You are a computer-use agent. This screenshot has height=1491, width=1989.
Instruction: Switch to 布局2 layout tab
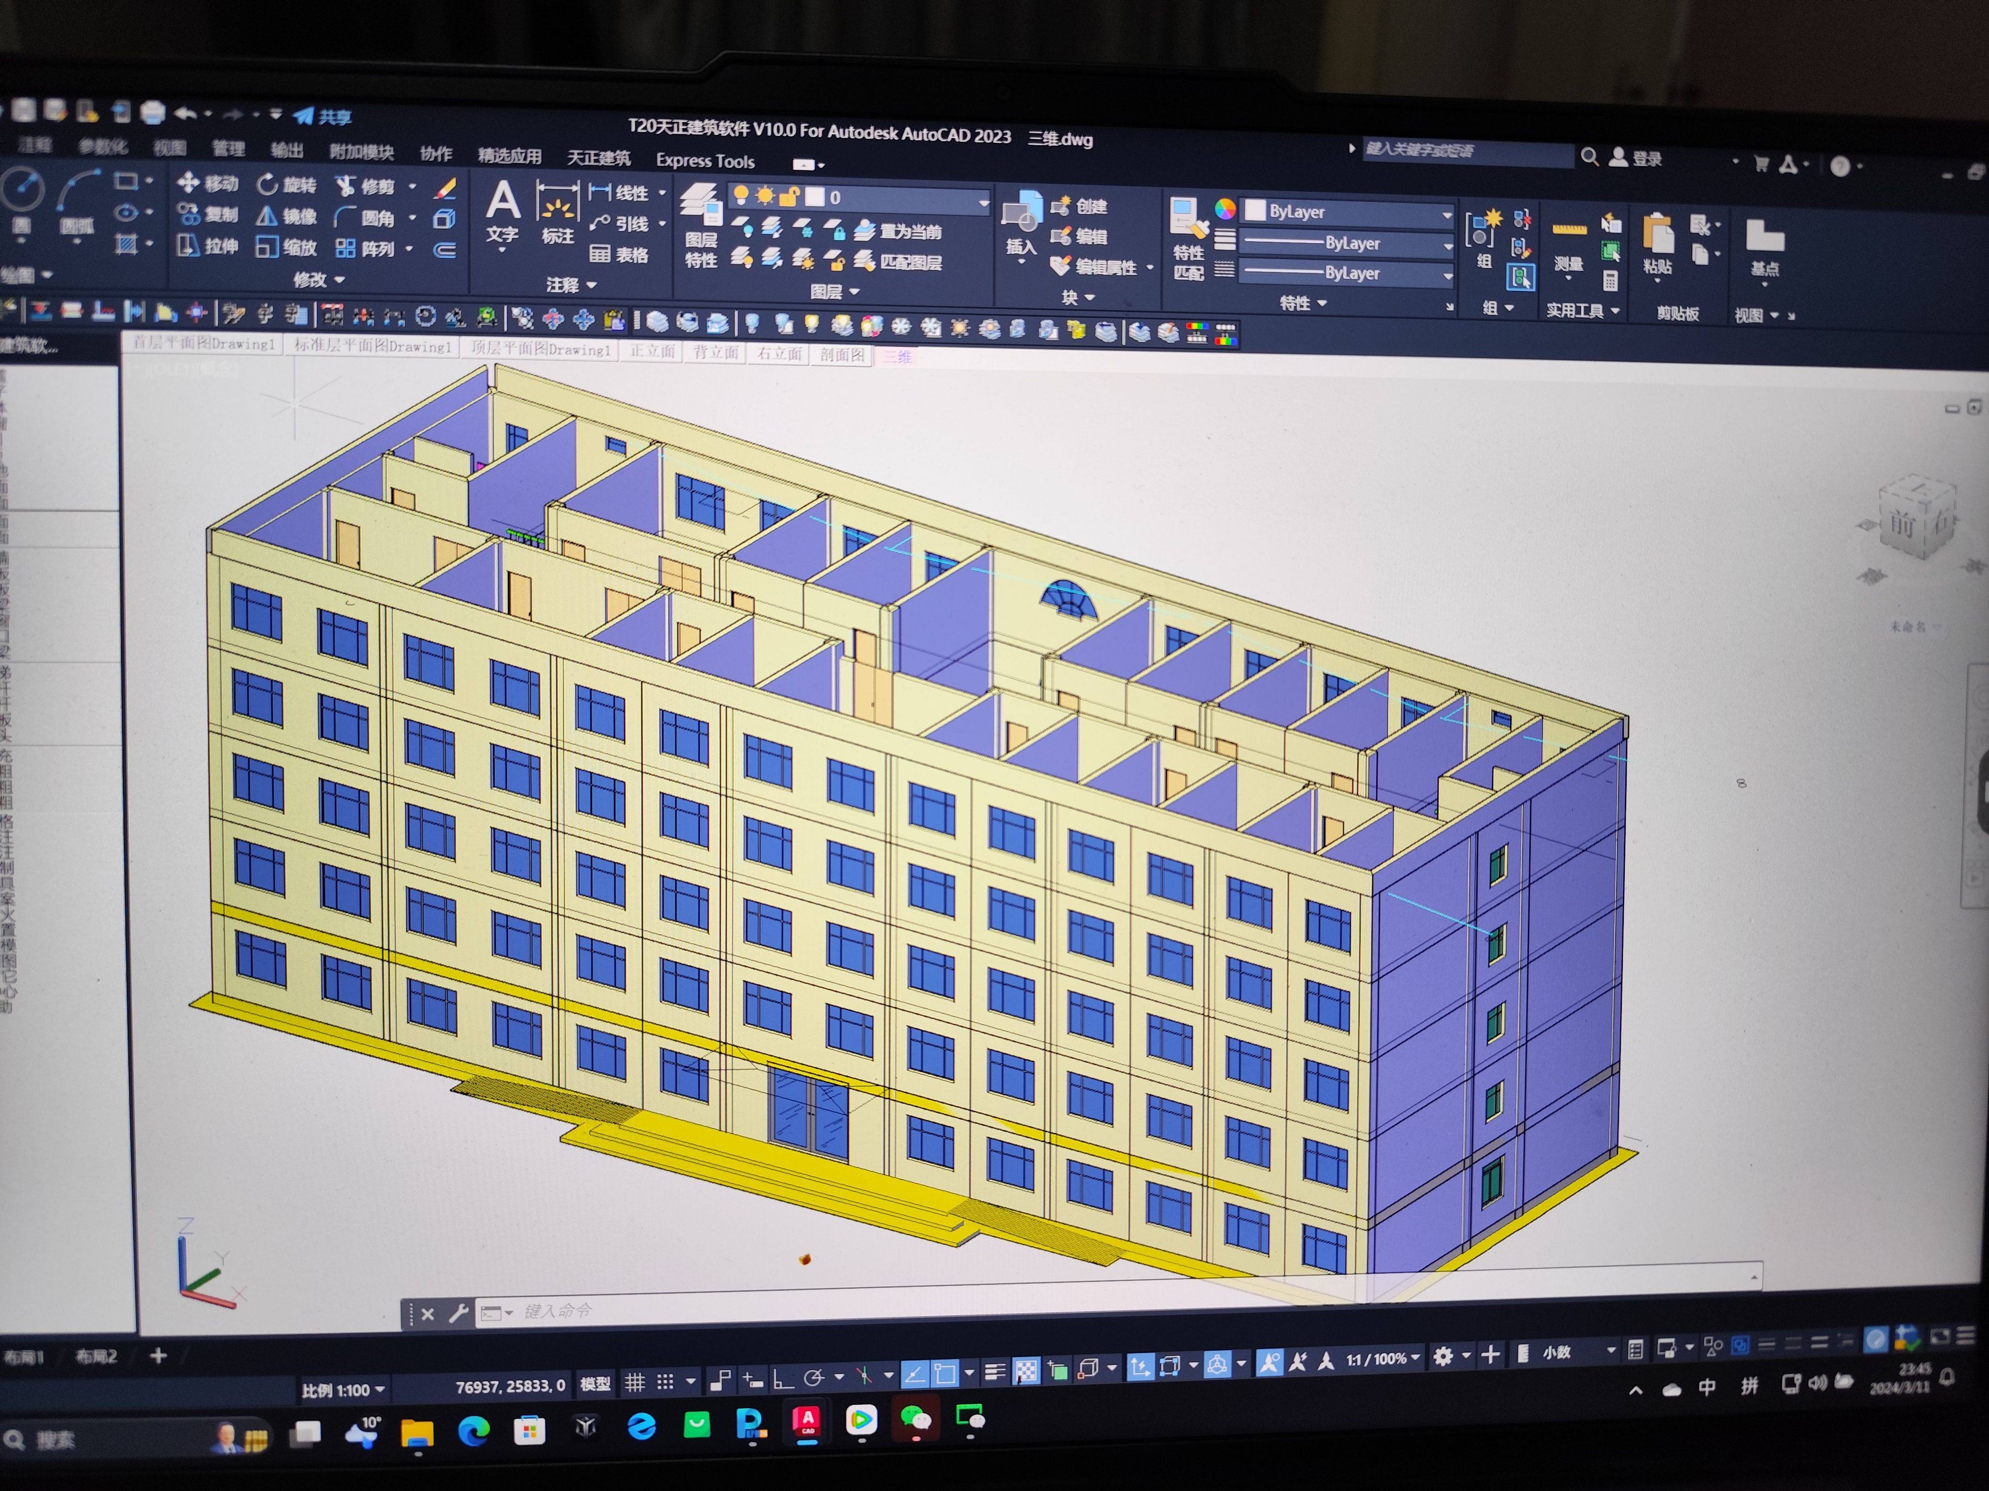97,1357
